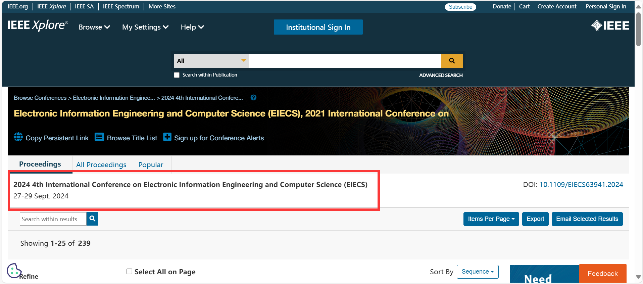Click the scrollbar down arrow
This screenshot has width=643, height=284.
(638, 277)
